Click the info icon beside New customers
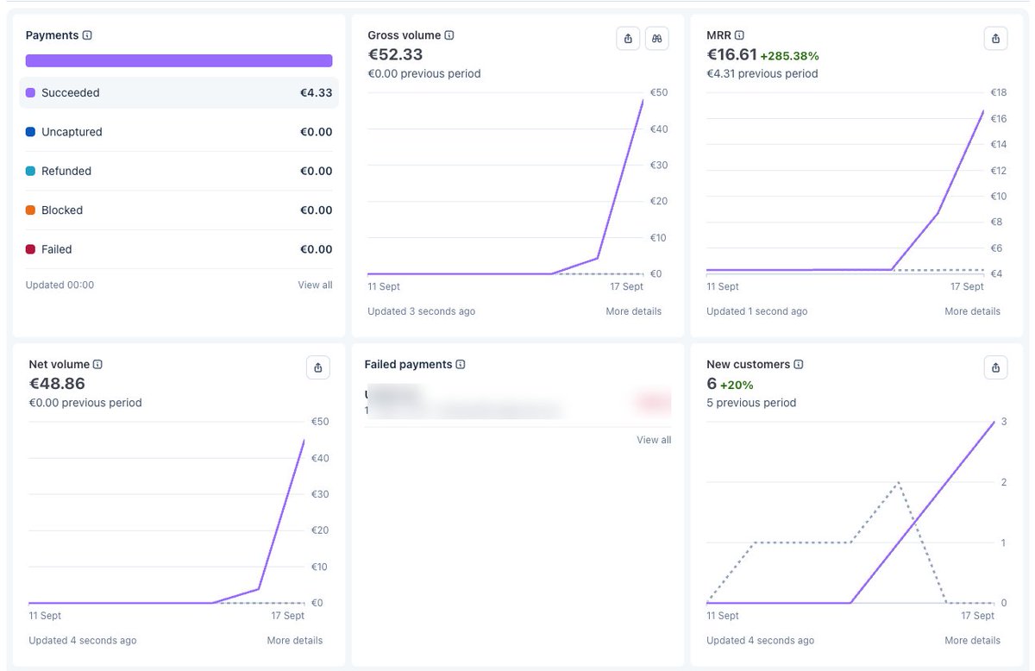This screenshot has width=1035, height=671. point(799,365)
